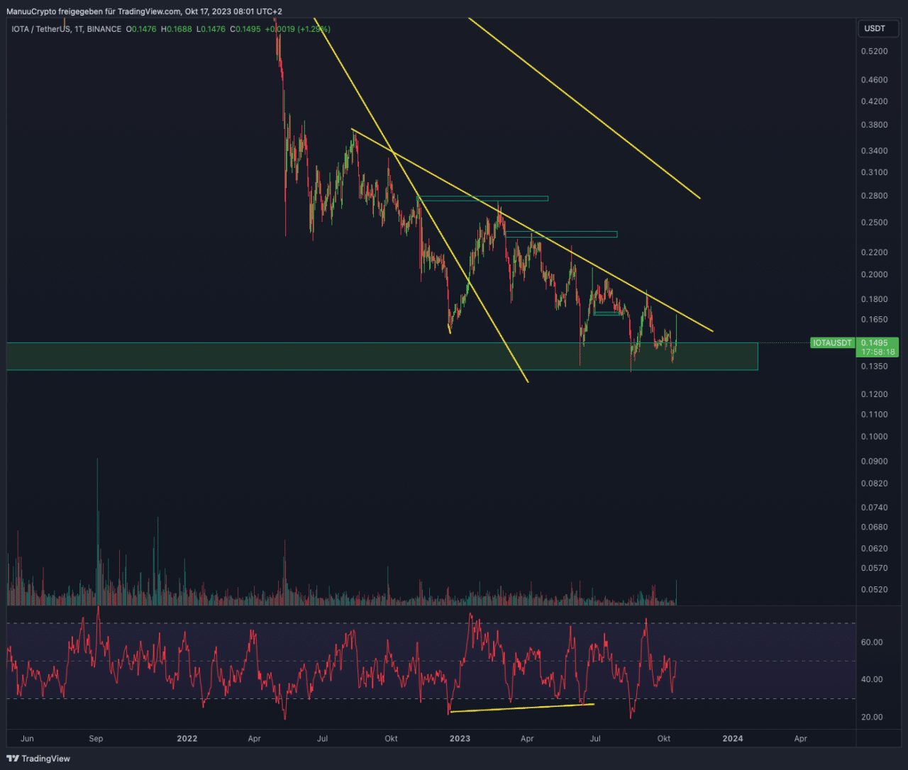Click the 2022 label on time axis

[187, 739]
